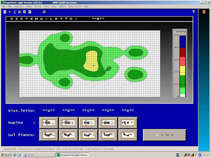Viewport: 211px width, 158px height.
Task: Click the round record dot toolbar icon
Action: (x=10, y=12)
